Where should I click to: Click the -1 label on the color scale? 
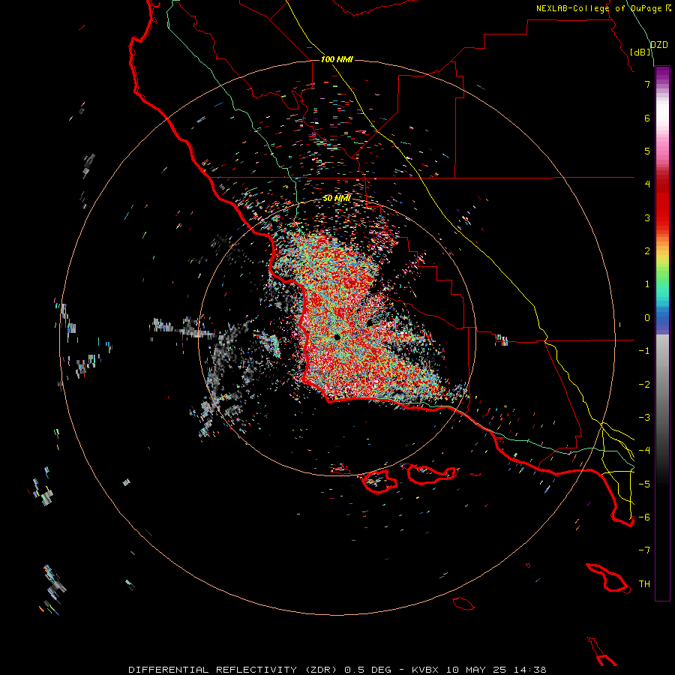tap(644, 351)
